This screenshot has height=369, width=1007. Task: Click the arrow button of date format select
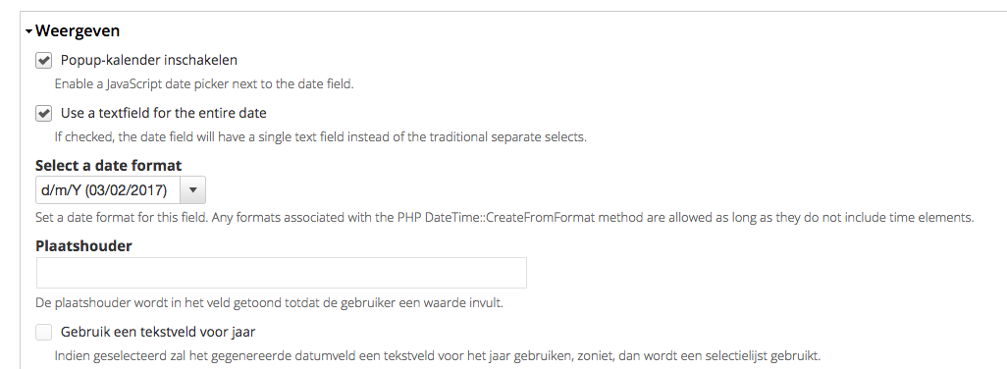tap(194, 190)
